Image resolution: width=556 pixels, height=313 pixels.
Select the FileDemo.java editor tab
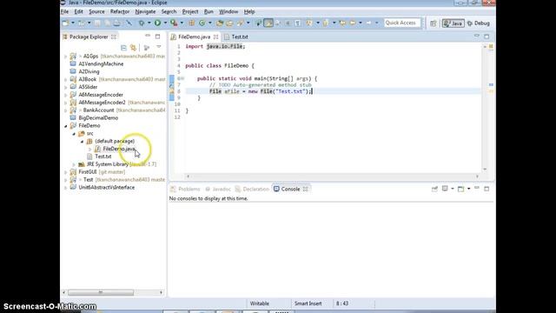(x=194, y=37)
